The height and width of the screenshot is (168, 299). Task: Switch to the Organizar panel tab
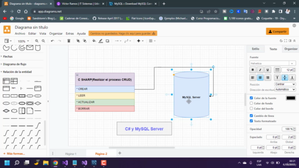[291, 49]
